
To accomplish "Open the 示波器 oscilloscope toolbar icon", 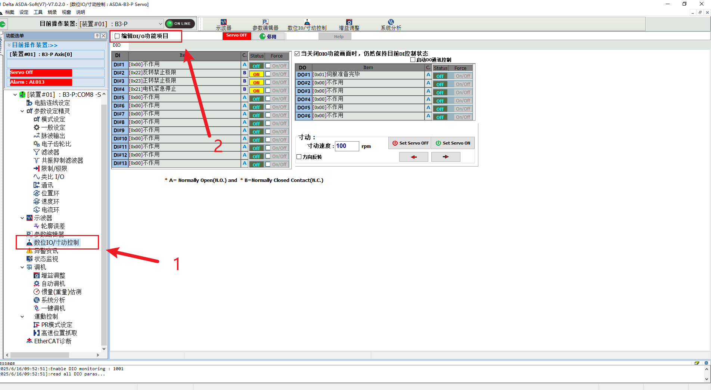I will (223, 25).
